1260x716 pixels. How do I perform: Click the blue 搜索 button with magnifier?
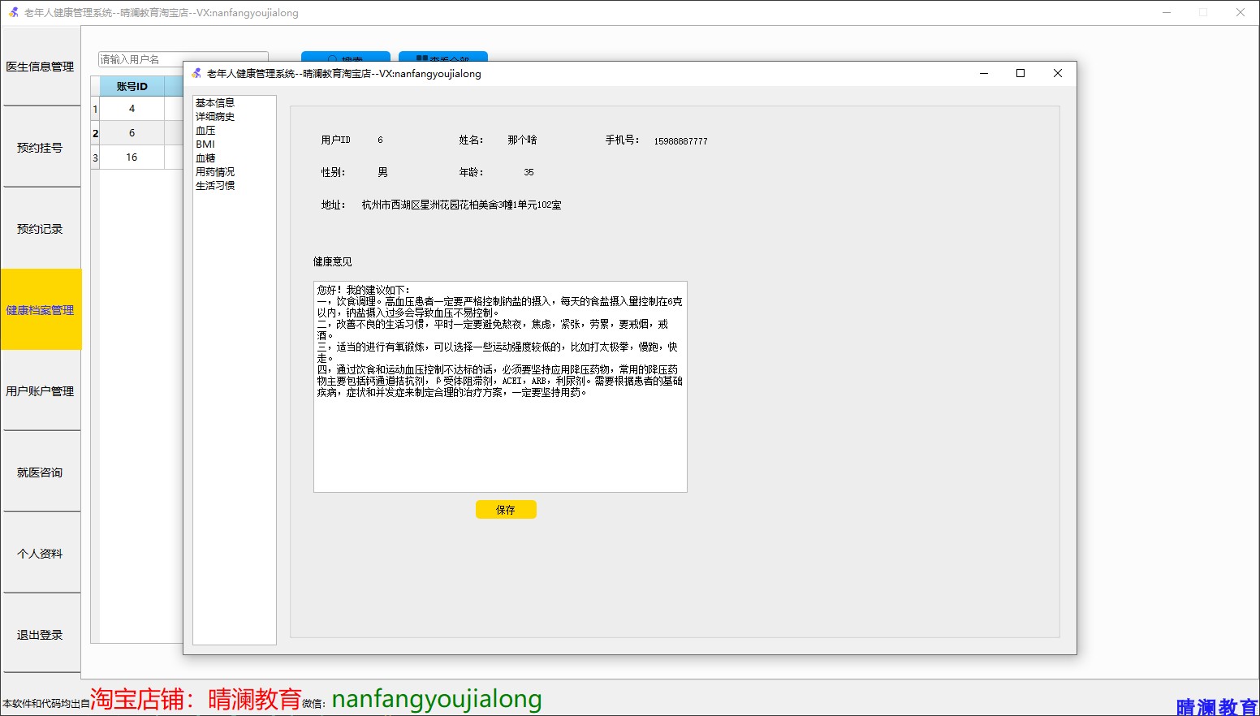(x=346, y=57)
